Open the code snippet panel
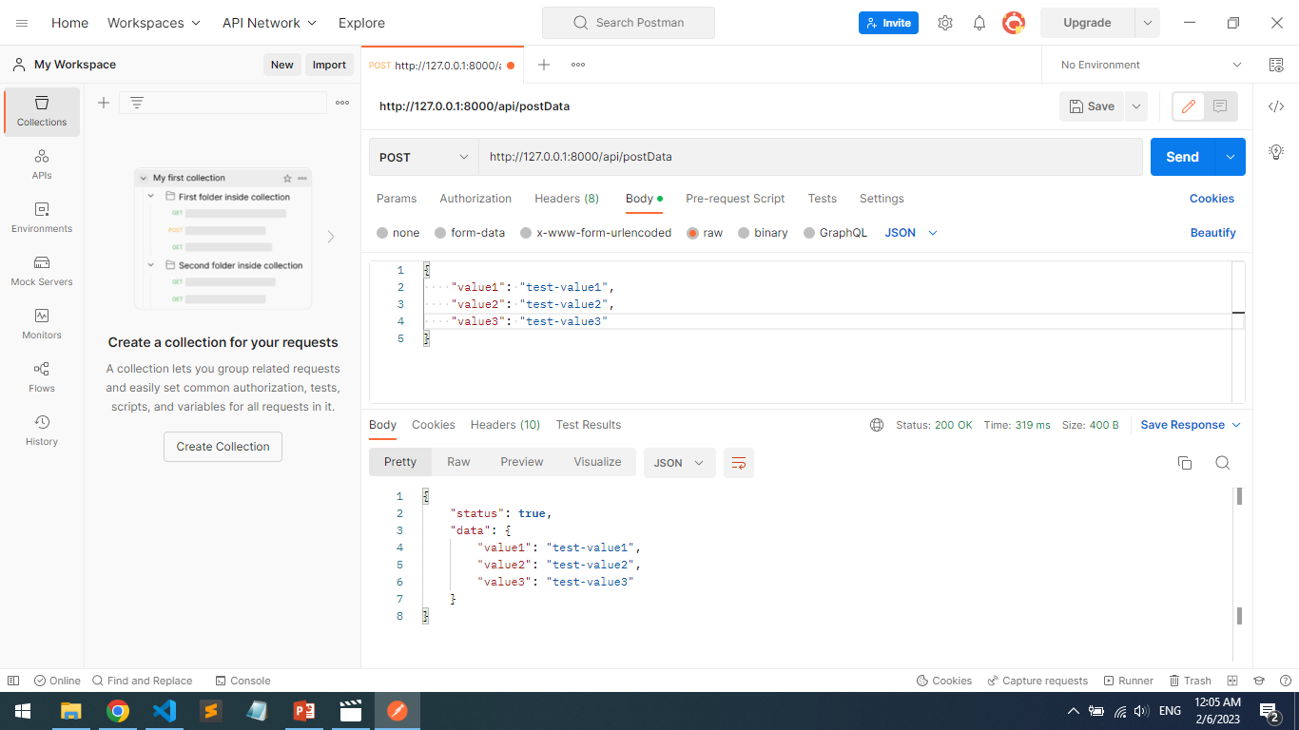This screenshot has height=730, width=1299. pos(1276,106)
